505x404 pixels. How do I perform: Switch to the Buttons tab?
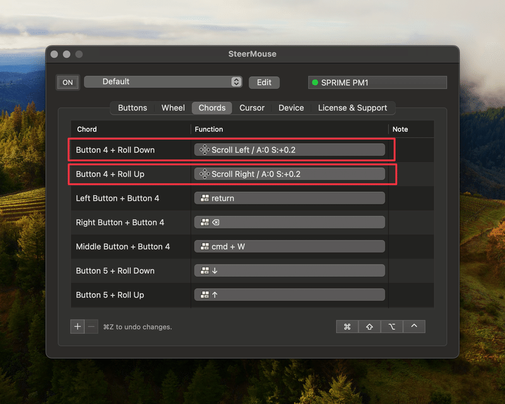click(133, 108)
